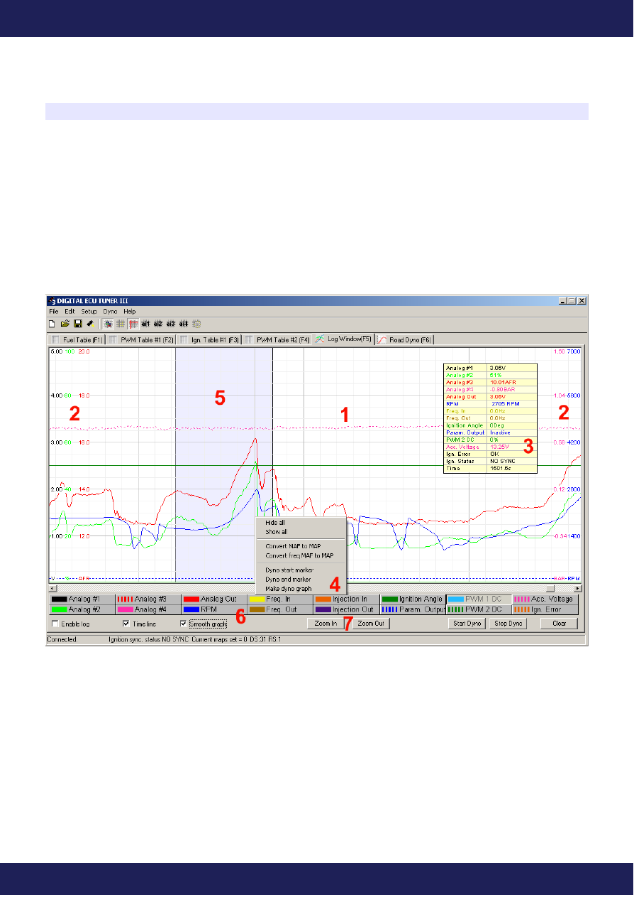Viewport: 634px width, 897px height.
Task: Click the red grid toolbar icon
Action: click(133, 323)
